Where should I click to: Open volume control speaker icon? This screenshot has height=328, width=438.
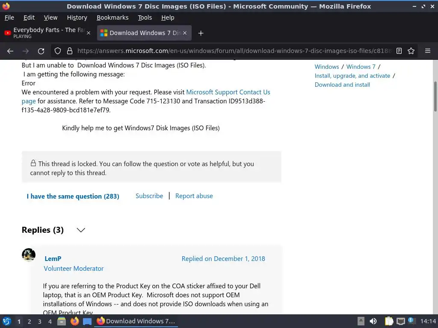click(x=373, y=321)
